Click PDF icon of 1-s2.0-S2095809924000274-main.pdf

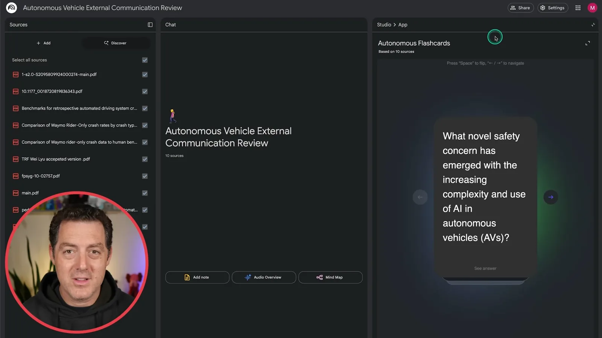(16, 75)
